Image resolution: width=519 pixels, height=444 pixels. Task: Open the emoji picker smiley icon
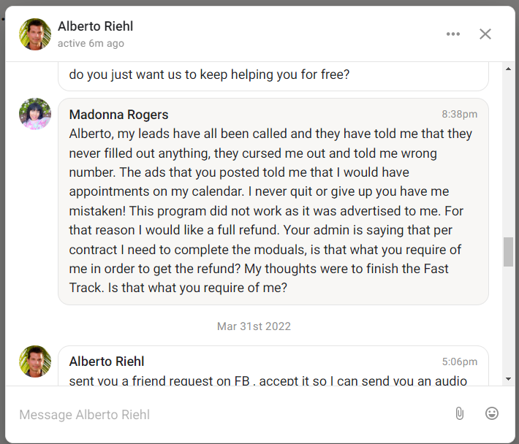point(491,413)
